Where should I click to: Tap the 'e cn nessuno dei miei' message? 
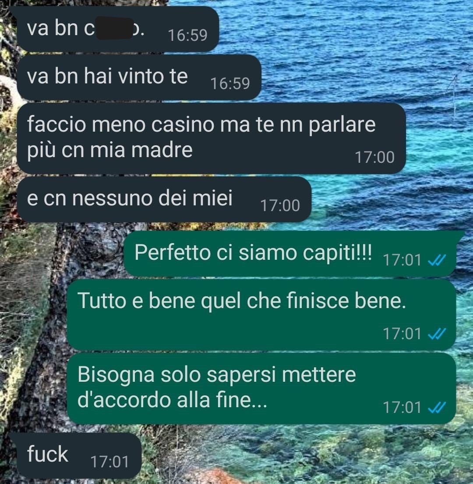click(x=164, y=199)
